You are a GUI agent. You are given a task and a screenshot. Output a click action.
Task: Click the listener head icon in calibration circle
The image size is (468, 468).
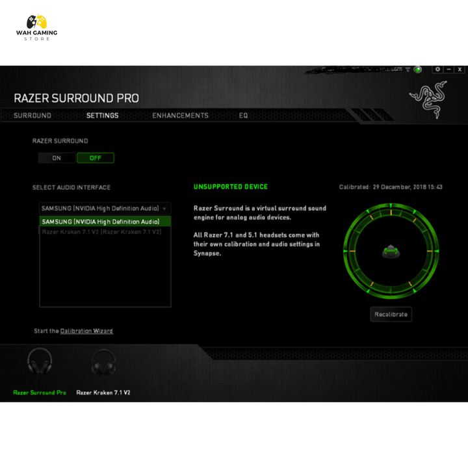click(391, 252)
